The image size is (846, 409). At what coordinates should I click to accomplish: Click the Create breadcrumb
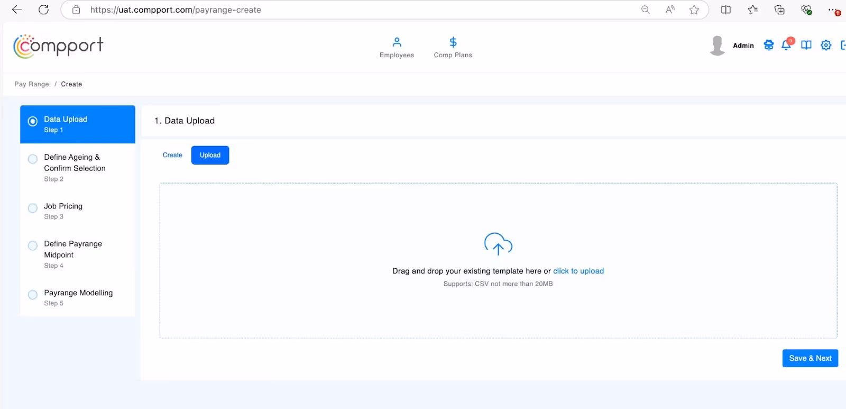coord(71,84)
